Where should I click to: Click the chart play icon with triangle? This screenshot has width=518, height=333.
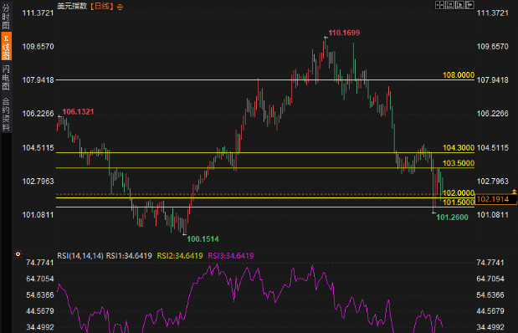tap(459, 5)
